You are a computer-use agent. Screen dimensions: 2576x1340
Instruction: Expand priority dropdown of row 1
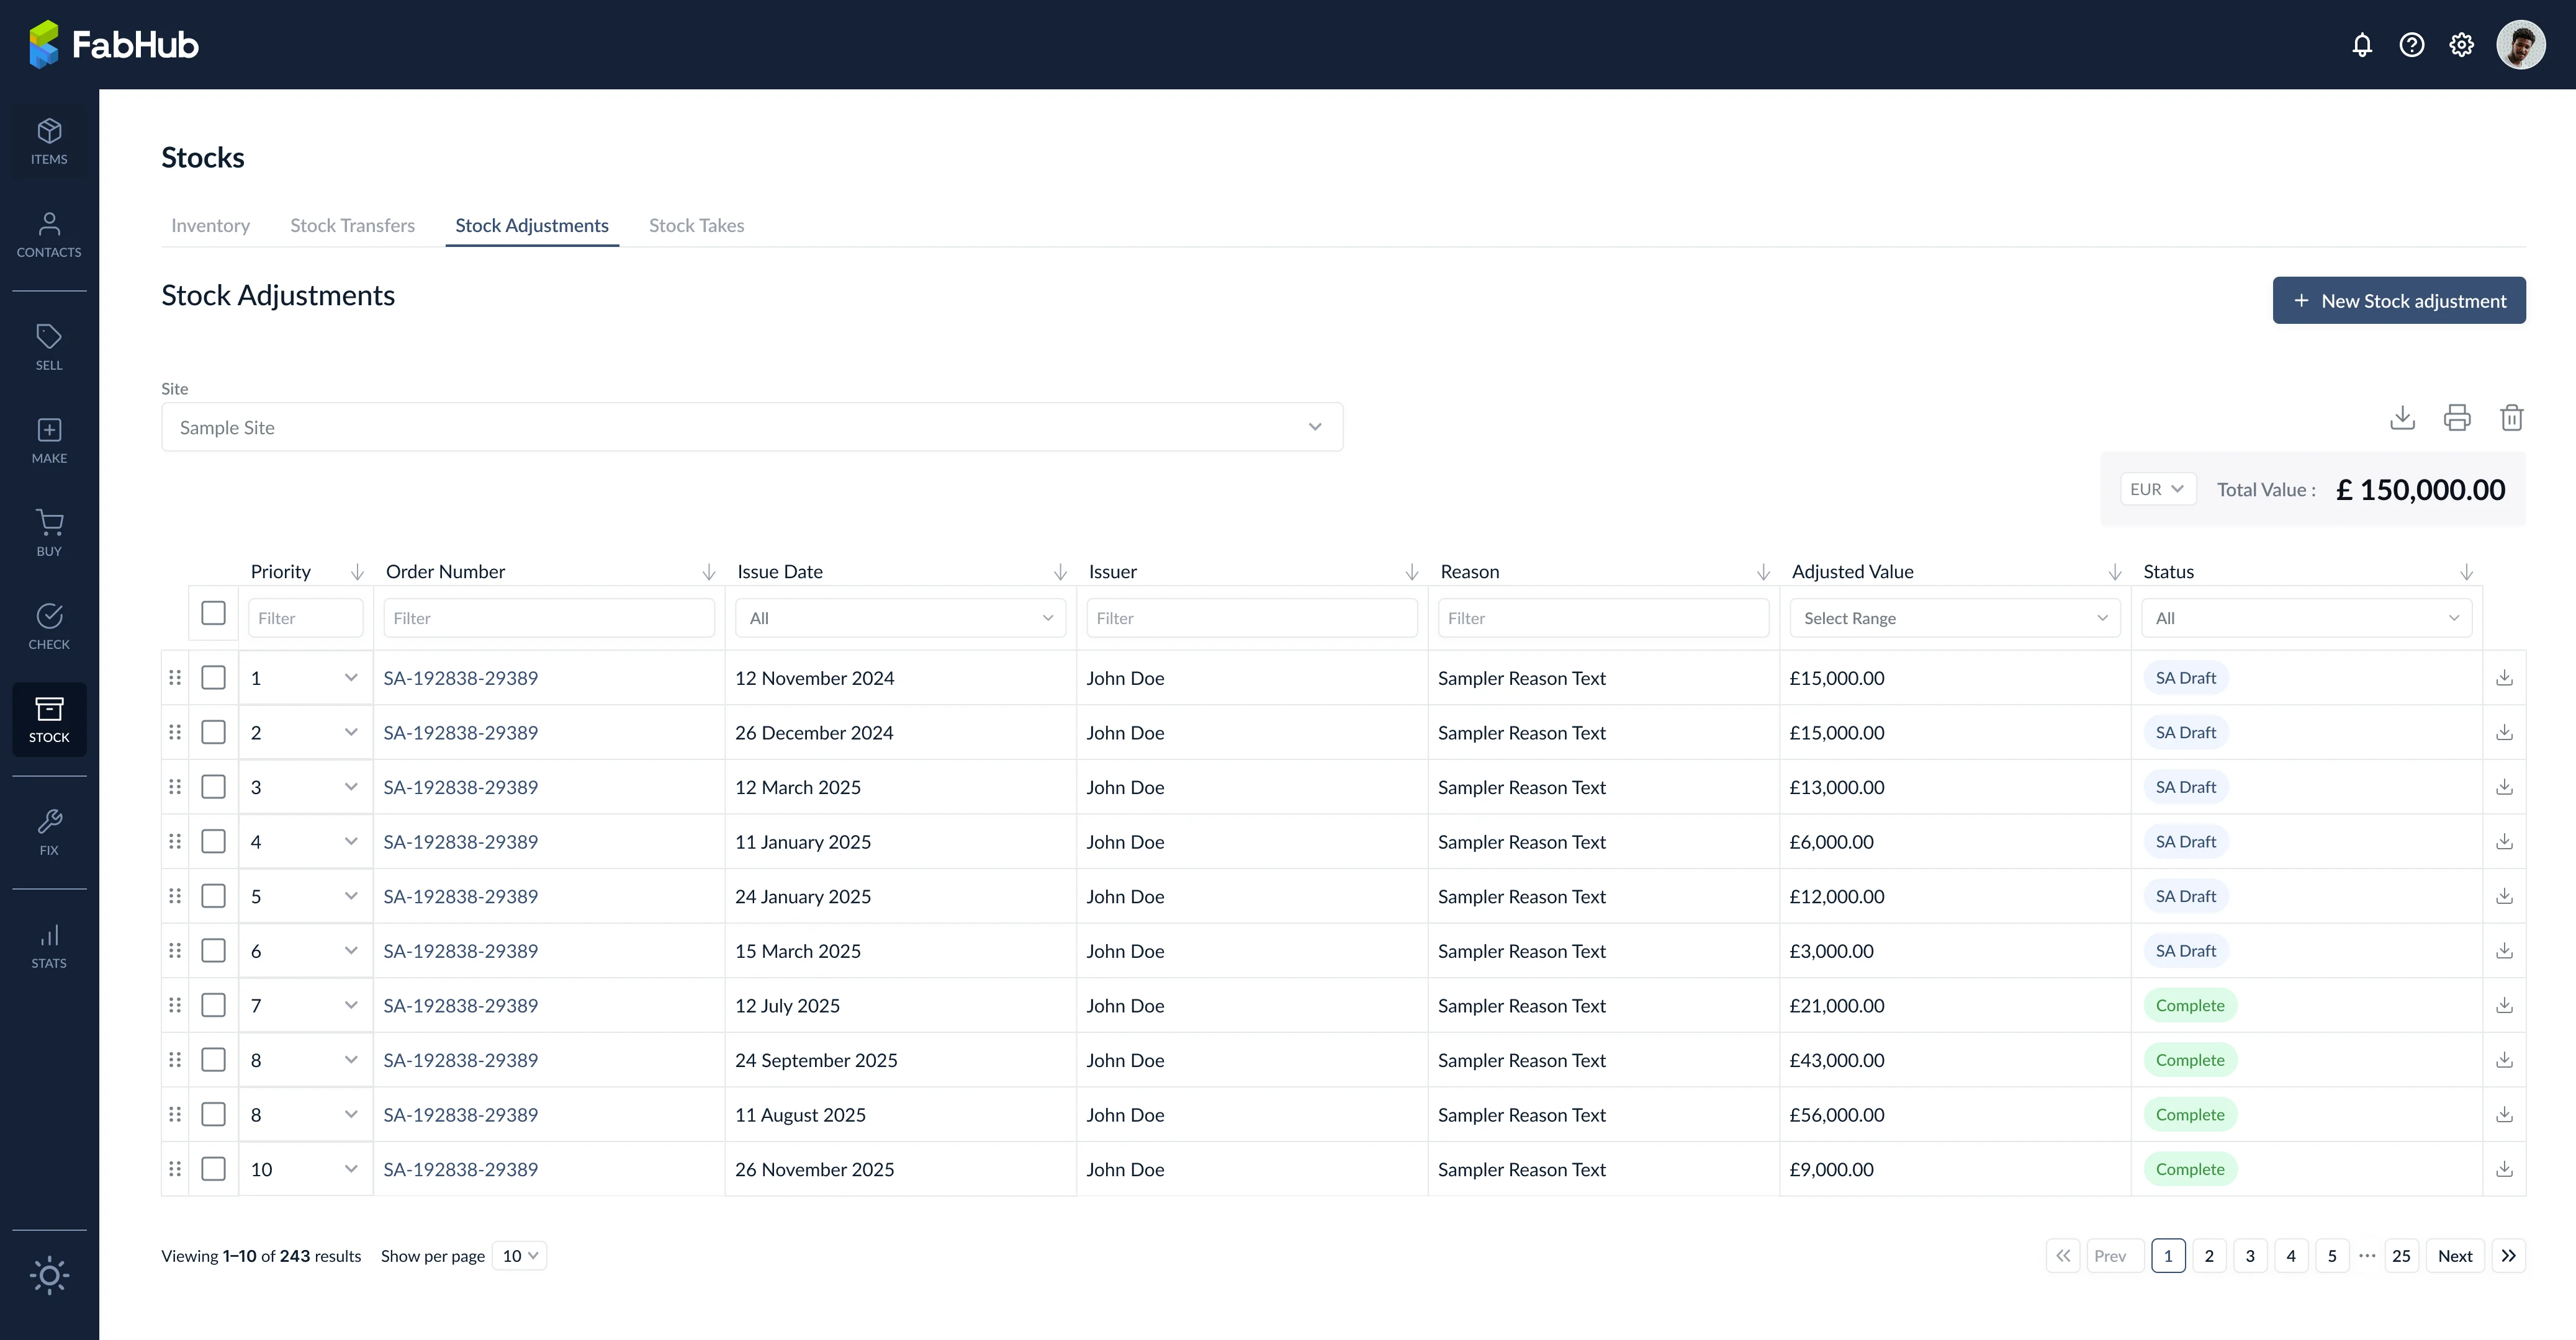351,677
